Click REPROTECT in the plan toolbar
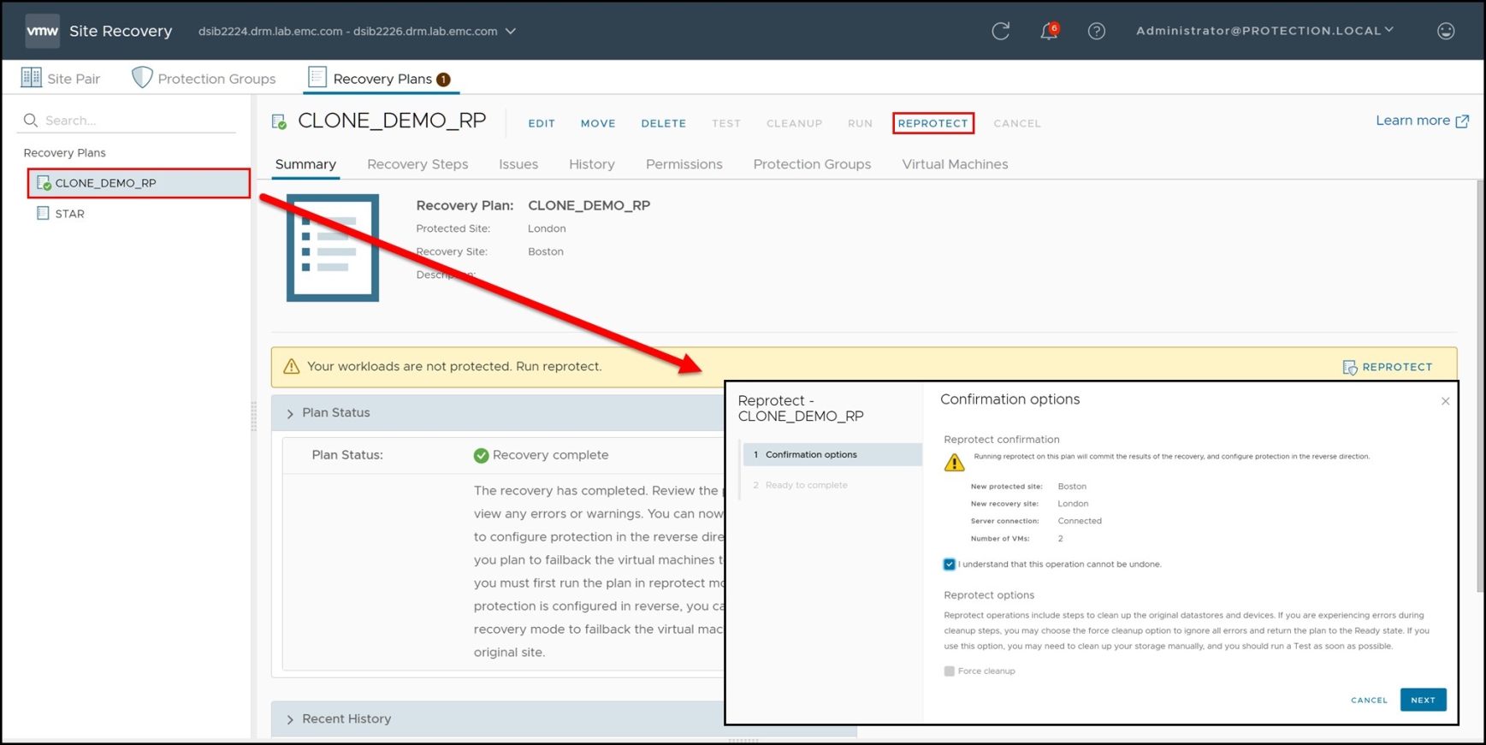The width and height of the screenshot is (1486, 745). [932, 123]
